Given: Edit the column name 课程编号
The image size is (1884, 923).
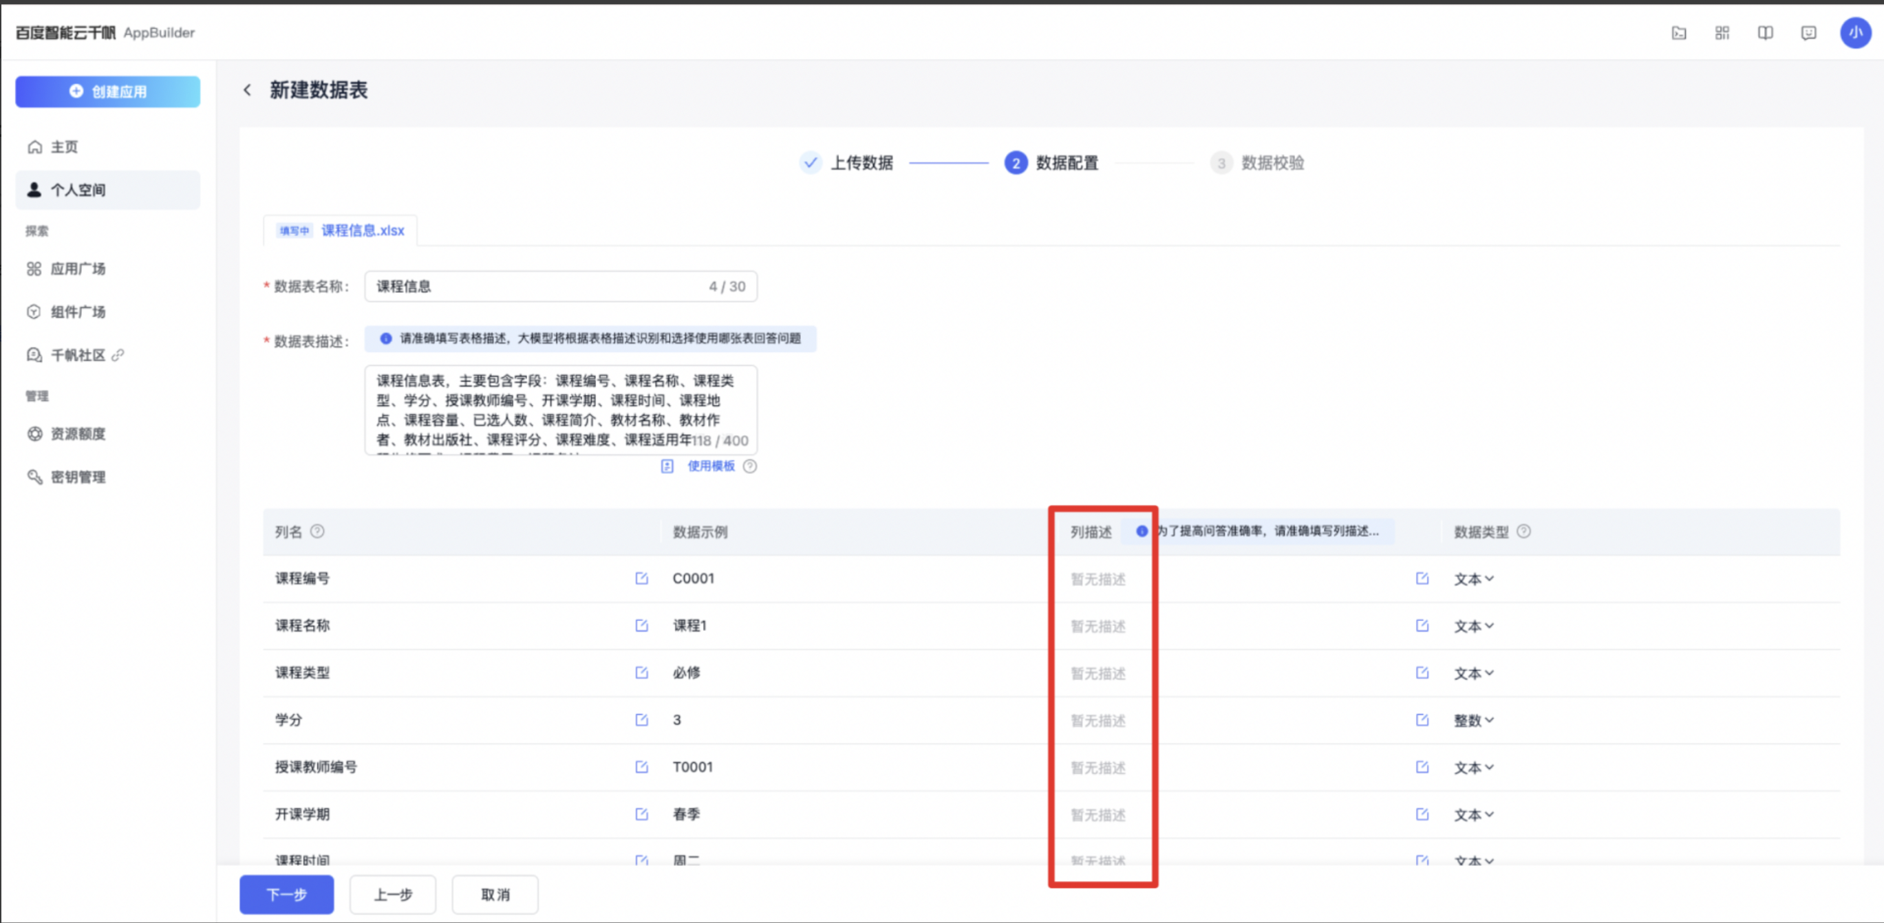Looking at the screenshot, I should (x=641, y=578).
